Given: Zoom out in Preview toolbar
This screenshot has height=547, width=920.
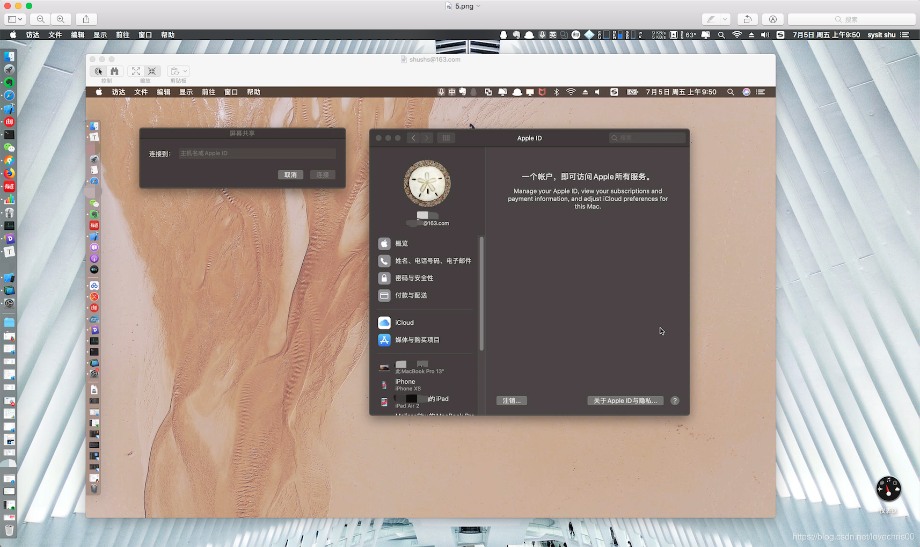Looking at the screenshot, I should pos(41,19).
